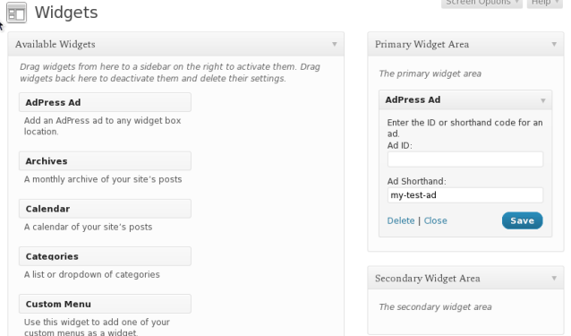Collapse the Available Widgets panel arrow

335,44
